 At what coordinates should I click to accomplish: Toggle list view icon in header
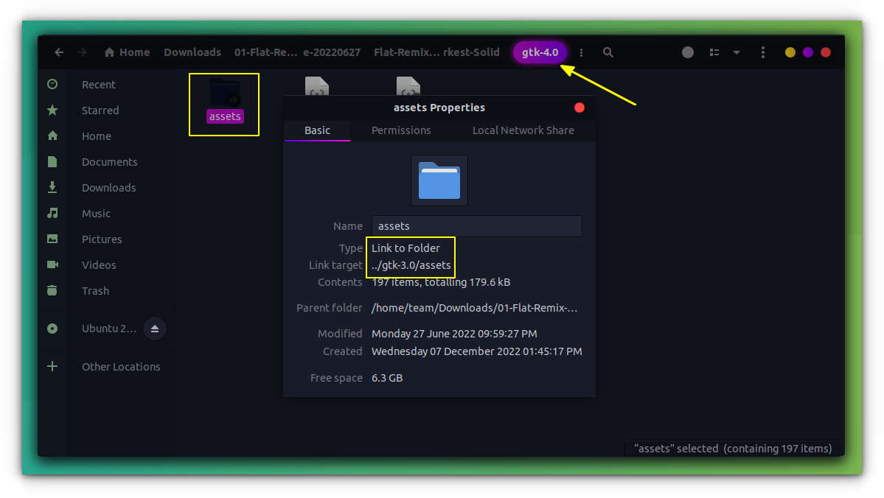point(714,52)
